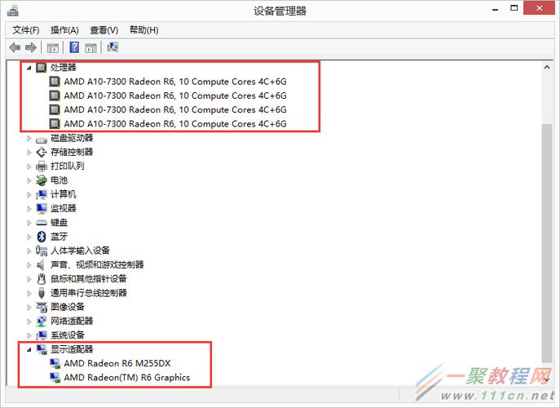This screenshot has width=560, height=408.
Task: Select AMD Radeon R6 M255DX device
Action: 117,363
